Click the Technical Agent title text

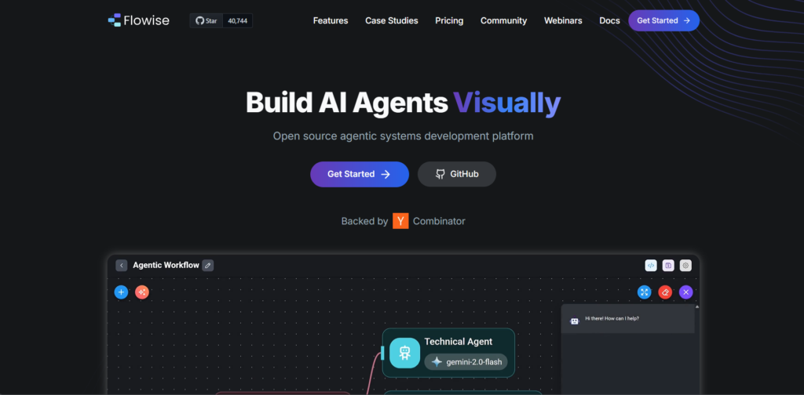point(458,341)
